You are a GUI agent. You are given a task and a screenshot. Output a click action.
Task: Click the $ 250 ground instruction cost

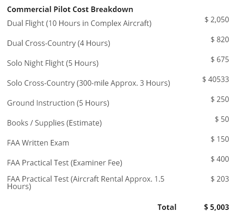pyautogui.click(x=220, y=99)
